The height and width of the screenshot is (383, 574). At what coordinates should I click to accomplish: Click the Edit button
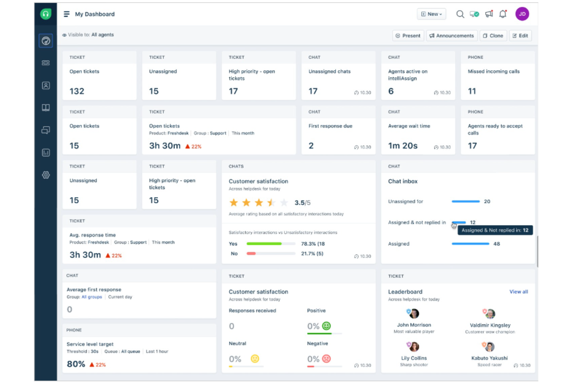coord(520,35)
